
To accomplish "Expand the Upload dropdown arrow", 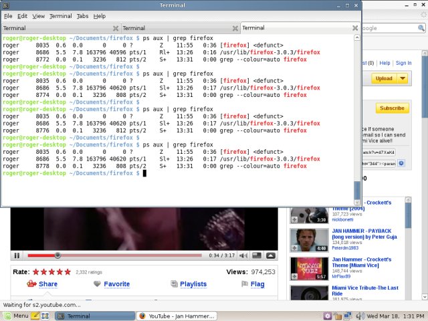I will coord(403,78).
